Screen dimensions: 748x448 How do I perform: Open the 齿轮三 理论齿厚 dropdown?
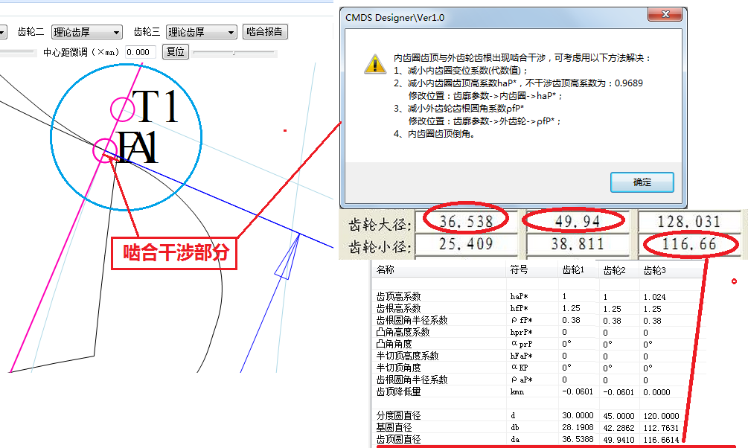coord(201,32)
